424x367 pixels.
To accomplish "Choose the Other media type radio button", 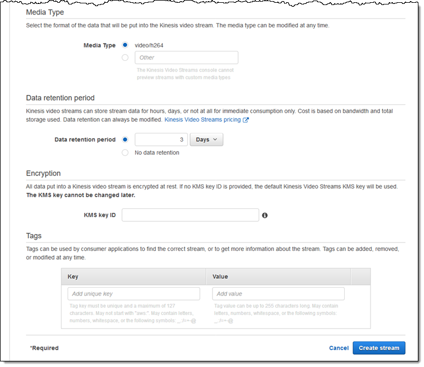I will (x=125, y=58).
